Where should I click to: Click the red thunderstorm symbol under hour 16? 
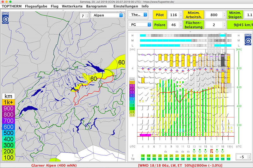(x=211, y=151)
